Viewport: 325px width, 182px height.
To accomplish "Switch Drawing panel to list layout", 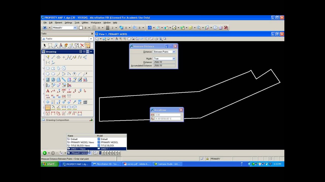I will [84, 52].
